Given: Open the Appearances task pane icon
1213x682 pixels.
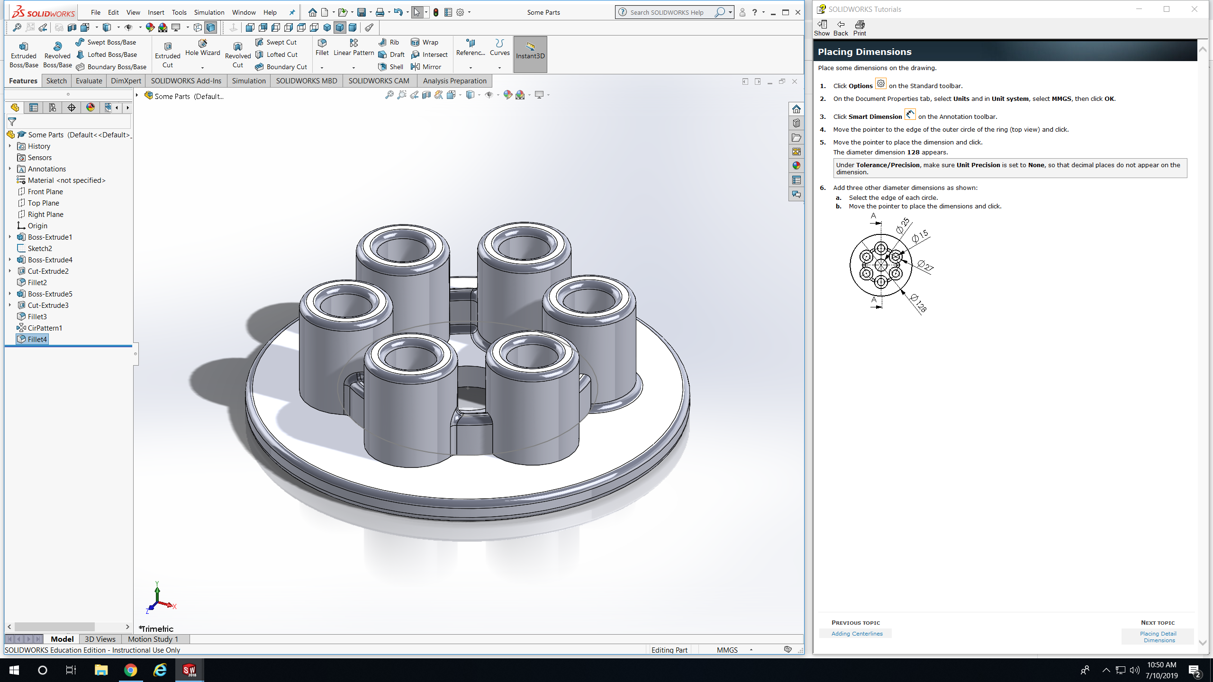Looking at the screenshot, I should point(796,166).
